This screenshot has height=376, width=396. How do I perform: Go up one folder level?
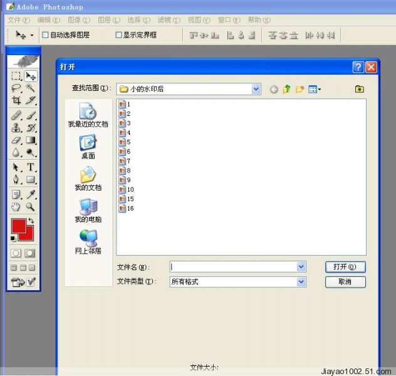coord(287,89)
